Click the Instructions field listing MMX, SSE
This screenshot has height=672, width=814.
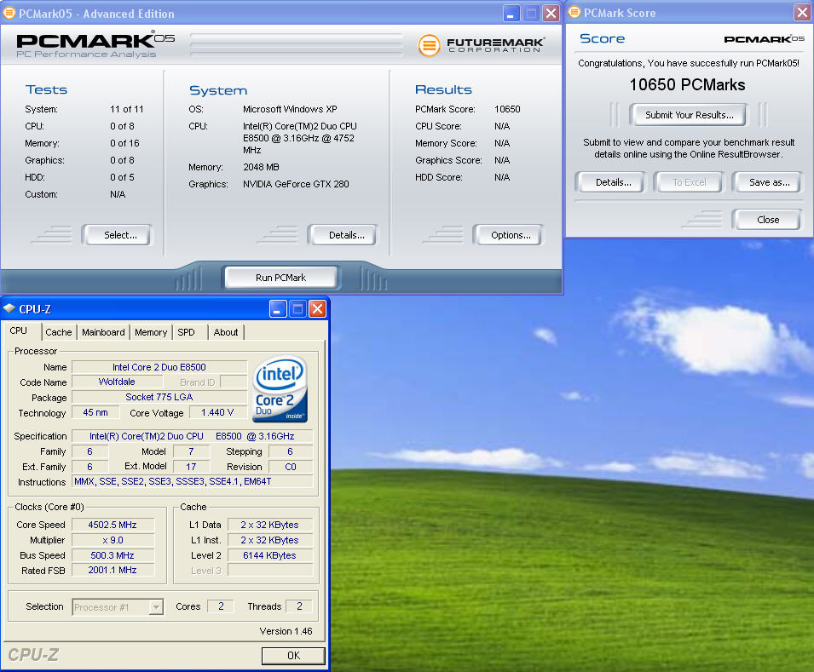click(x=192, y=481)
